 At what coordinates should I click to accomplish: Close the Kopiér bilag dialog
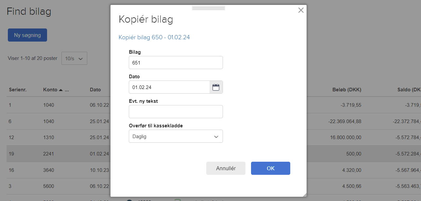click(x=301, y=10)
